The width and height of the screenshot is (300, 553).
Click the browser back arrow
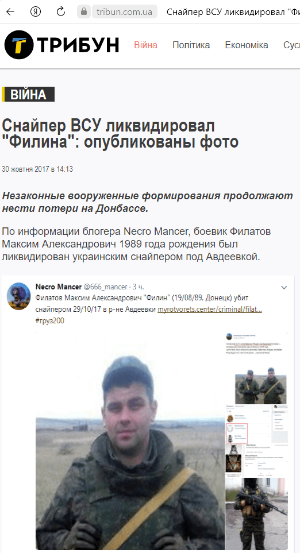[x=10, y=11]
